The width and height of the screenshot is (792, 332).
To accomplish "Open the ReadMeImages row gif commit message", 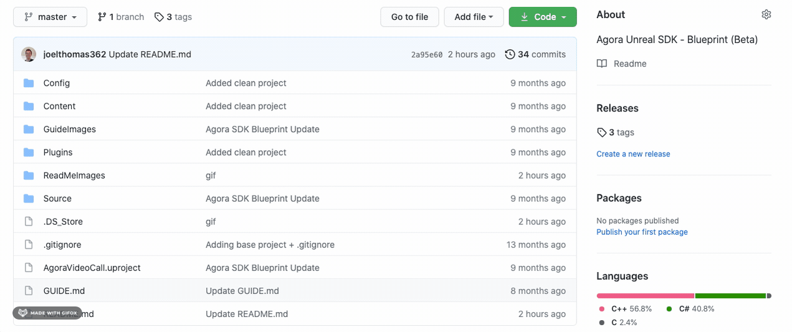I will click(x=211, y=175).
